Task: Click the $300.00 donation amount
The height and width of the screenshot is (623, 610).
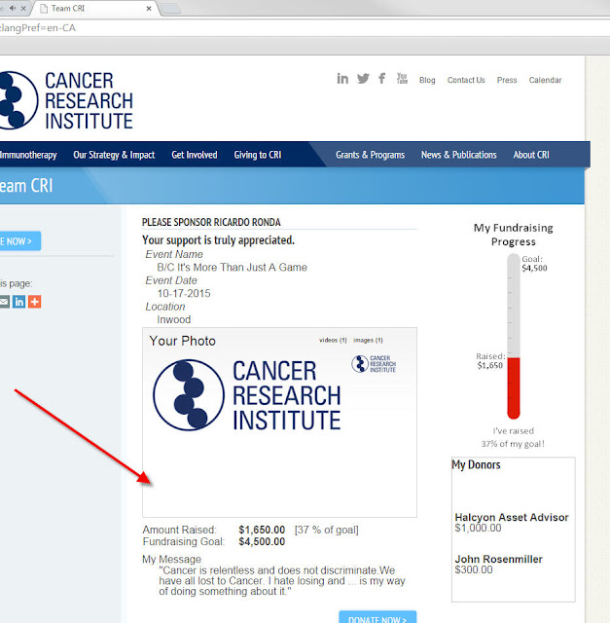Action: (474, 569)
